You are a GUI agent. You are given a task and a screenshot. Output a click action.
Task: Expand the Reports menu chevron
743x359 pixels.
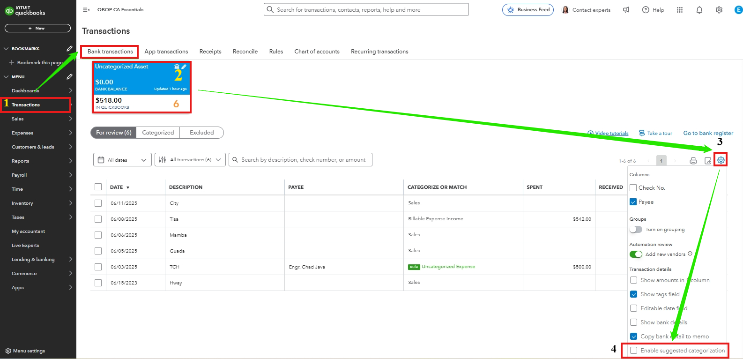click(x=71, y=161)
